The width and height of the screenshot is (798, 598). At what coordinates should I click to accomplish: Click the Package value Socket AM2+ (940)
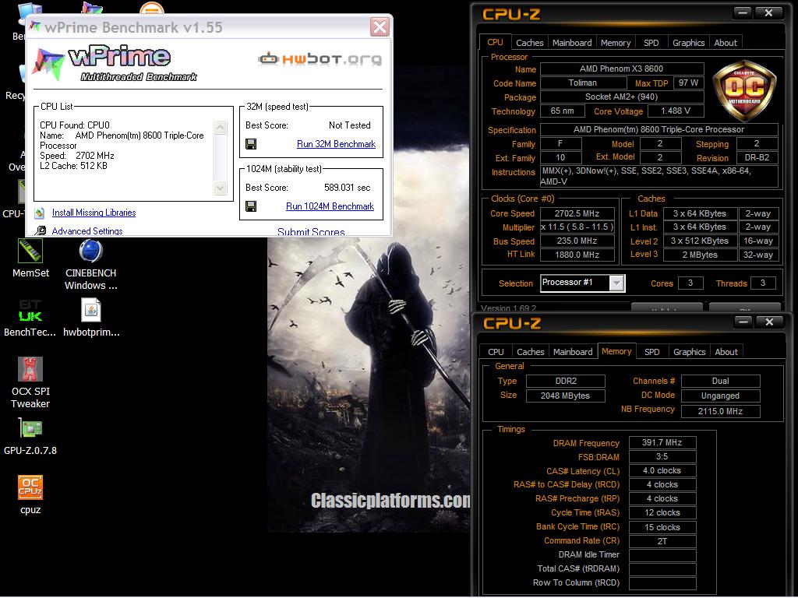click(622, 97)
